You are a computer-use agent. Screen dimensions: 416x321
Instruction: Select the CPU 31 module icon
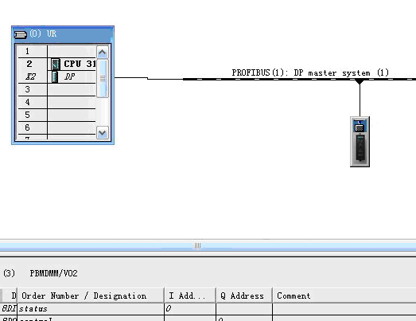point(56,65)
